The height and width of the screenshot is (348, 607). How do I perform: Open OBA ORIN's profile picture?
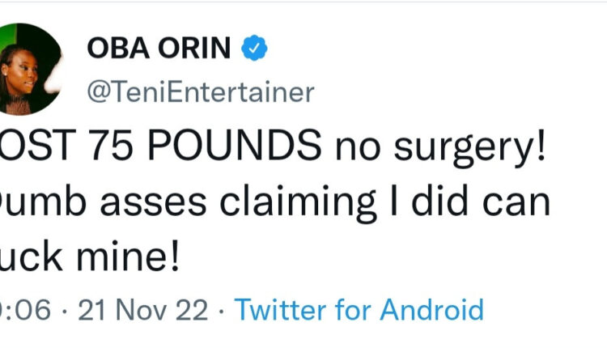[x=29, y=69]
